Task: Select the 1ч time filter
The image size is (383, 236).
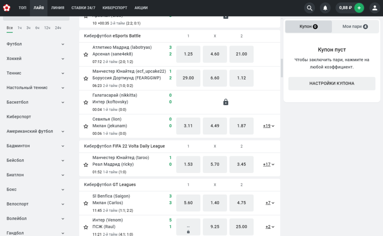Action: point(19,28)
